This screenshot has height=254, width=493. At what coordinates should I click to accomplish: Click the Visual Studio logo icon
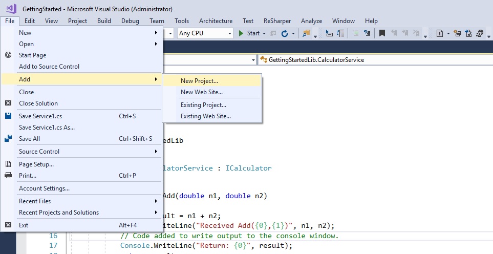[11, 9]
